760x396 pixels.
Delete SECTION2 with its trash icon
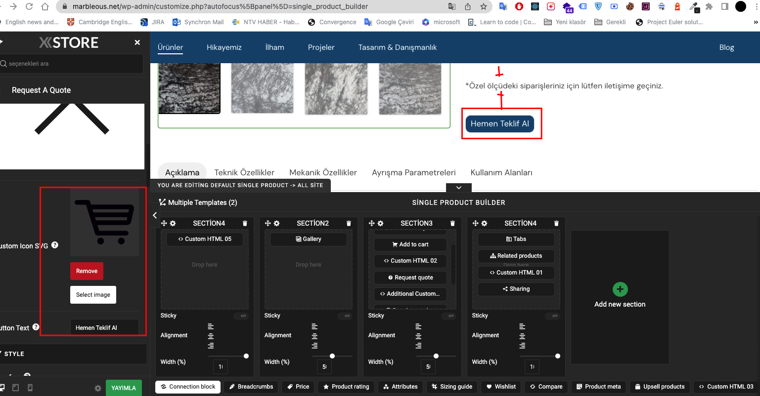(x=349, y=223)
